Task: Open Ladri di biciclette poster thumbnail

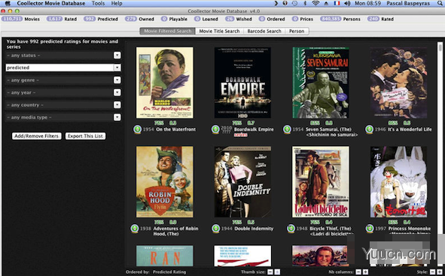Action: tap(321, 182)
